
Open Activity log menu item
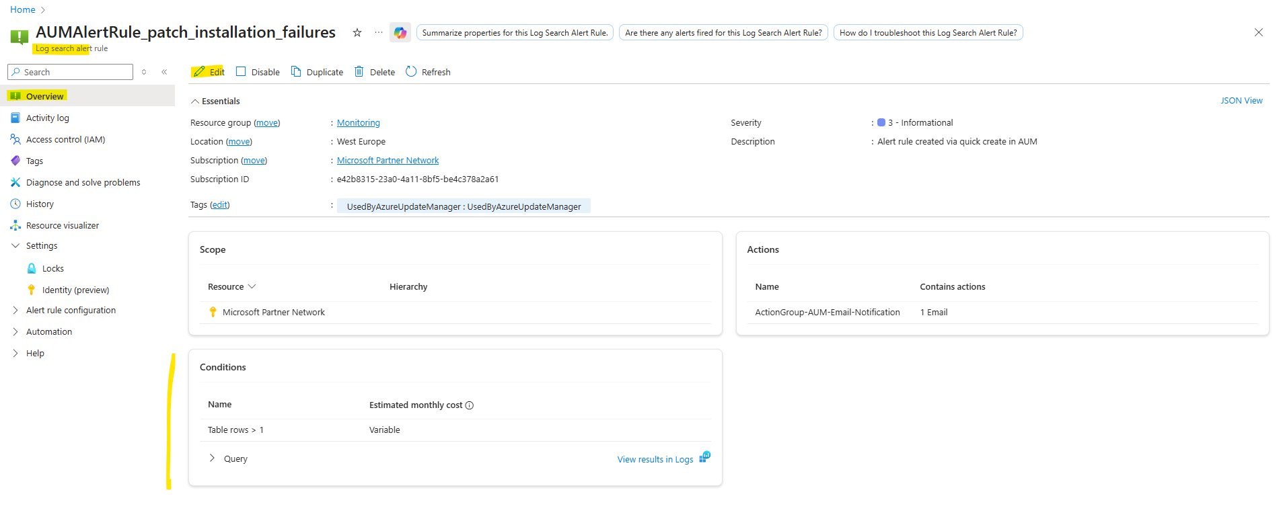click(x=87, y=118)
